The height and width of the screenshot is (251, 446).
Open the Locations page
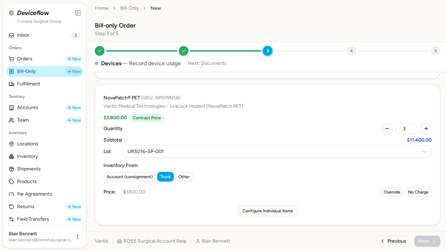click(45, 144)
